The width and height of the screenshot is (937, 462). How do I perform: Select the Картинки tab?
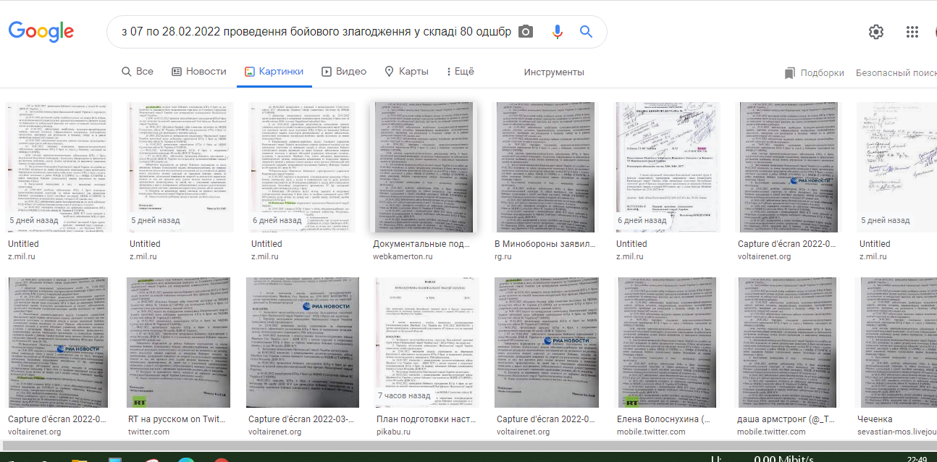274,72
